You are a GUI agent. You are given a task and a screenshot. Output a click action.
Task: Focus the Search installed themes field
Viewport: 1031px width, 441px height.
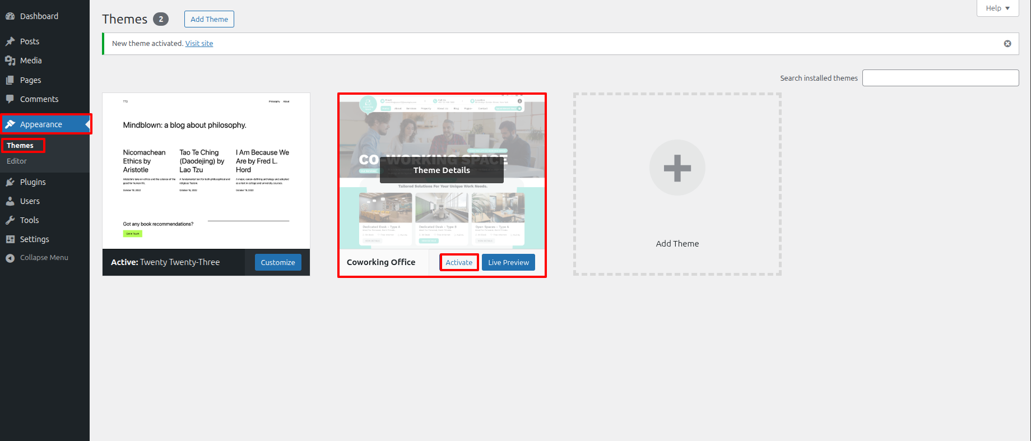coord(940,78)
